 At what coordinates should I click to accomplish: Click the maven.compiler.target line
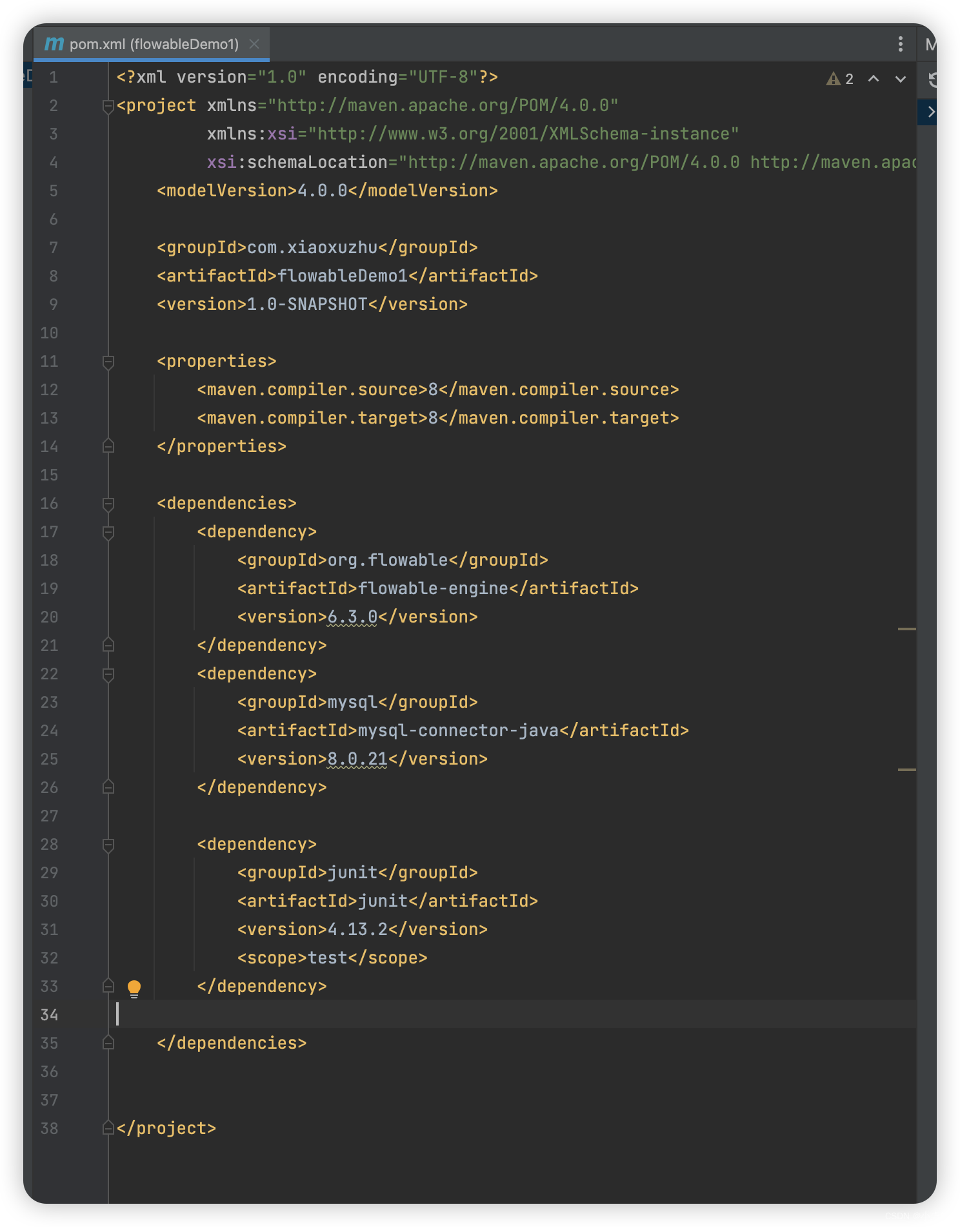pos(438,418)
